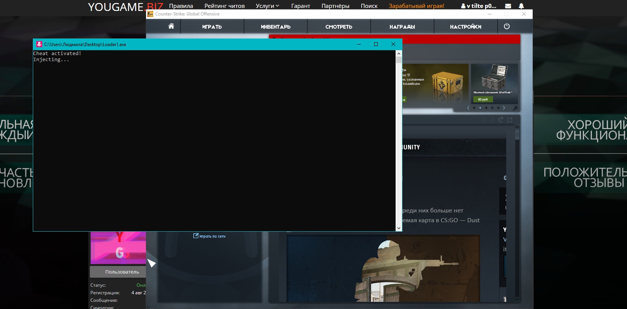
Task: Click the Играть по сети link
Action: 212,237
